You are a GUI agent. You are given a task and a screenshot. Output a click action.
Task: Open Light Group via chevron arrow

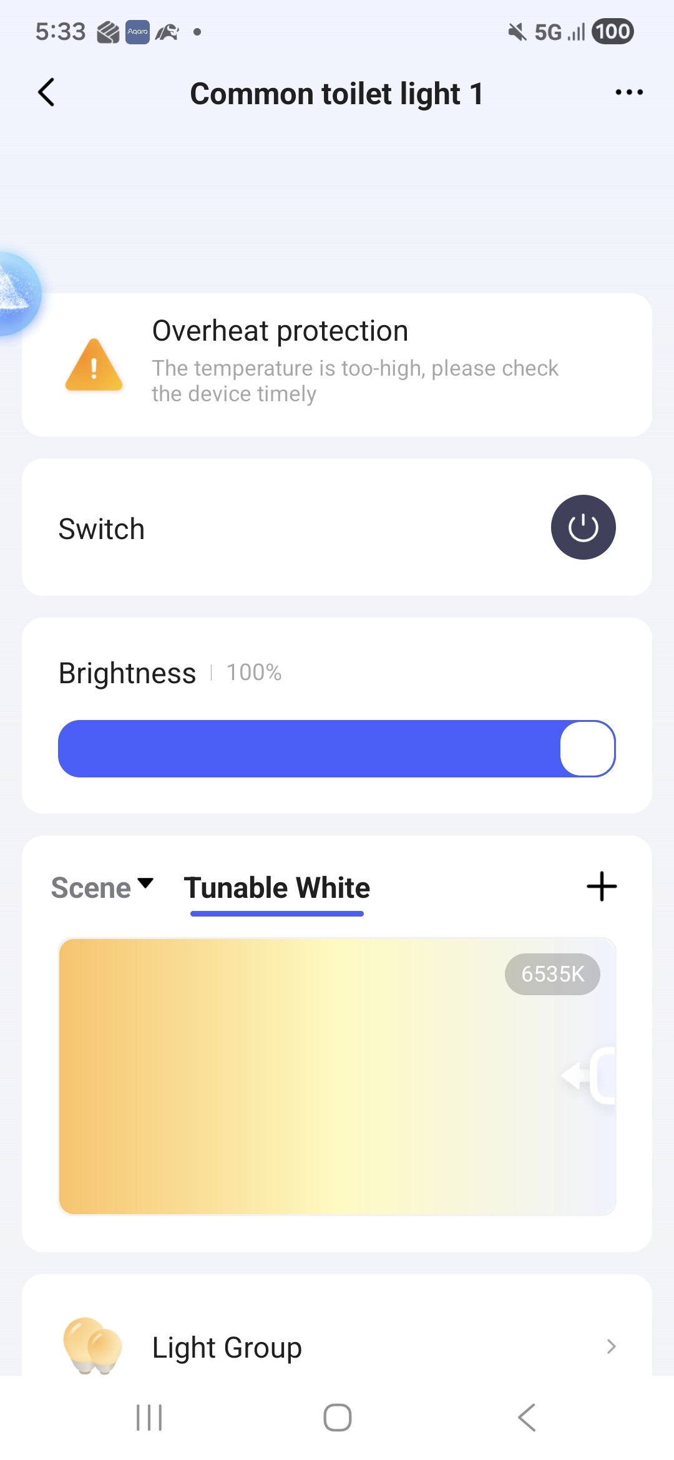click(611, 1346)
